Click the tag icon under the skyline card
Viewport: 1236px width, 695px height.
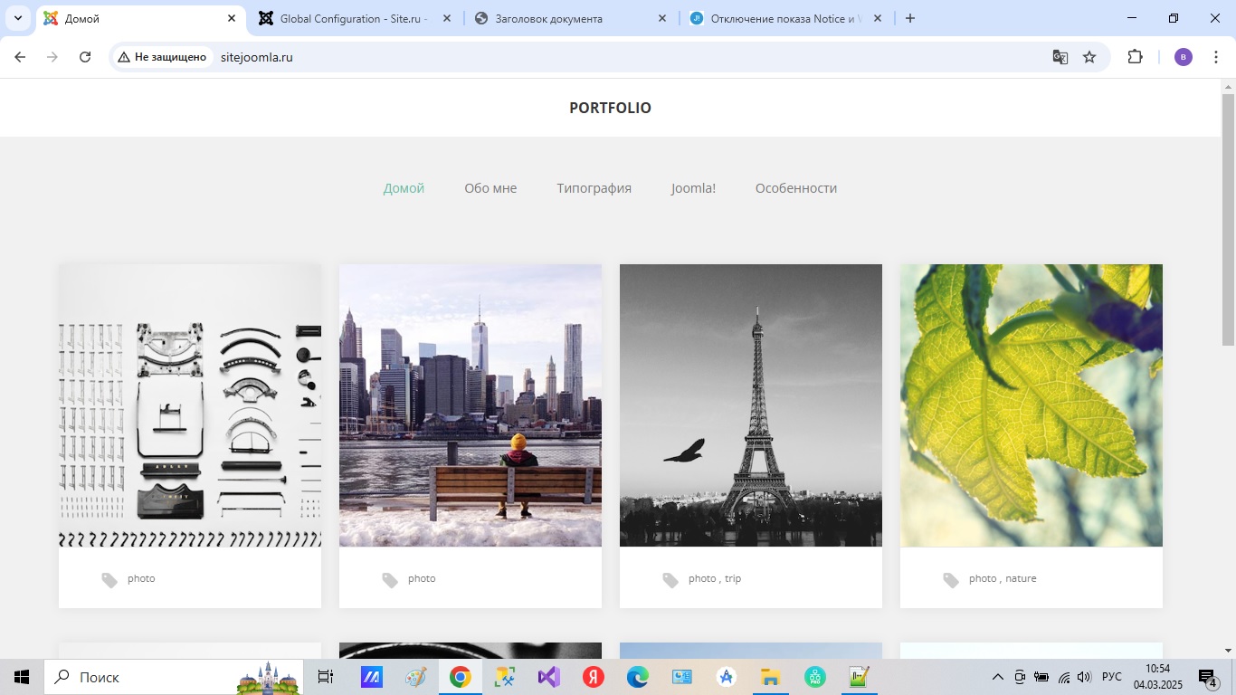point(390,580)
